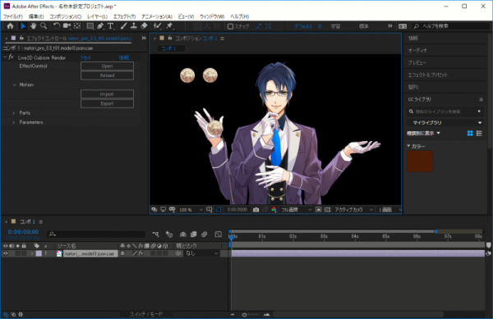Screen dimensions: 493x319
Task: Select the Rectangle shape tool
Action: pos(90,26)
